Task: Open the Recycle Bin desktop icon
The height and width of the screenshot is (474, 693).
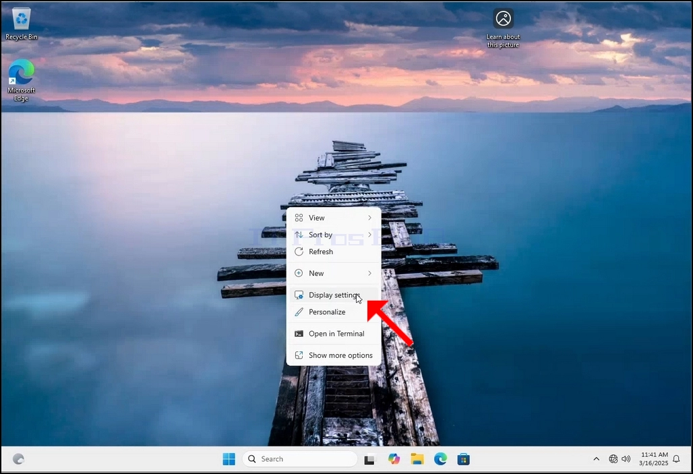Action: [21, 24]
